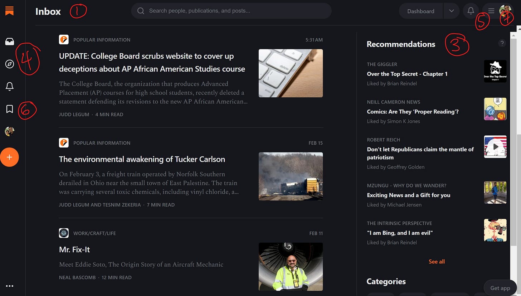The height and width of the screenshot is (296, 521).
Task: Open "I am Bing, and I am evil" post
Action: click(x=400, y=233)
